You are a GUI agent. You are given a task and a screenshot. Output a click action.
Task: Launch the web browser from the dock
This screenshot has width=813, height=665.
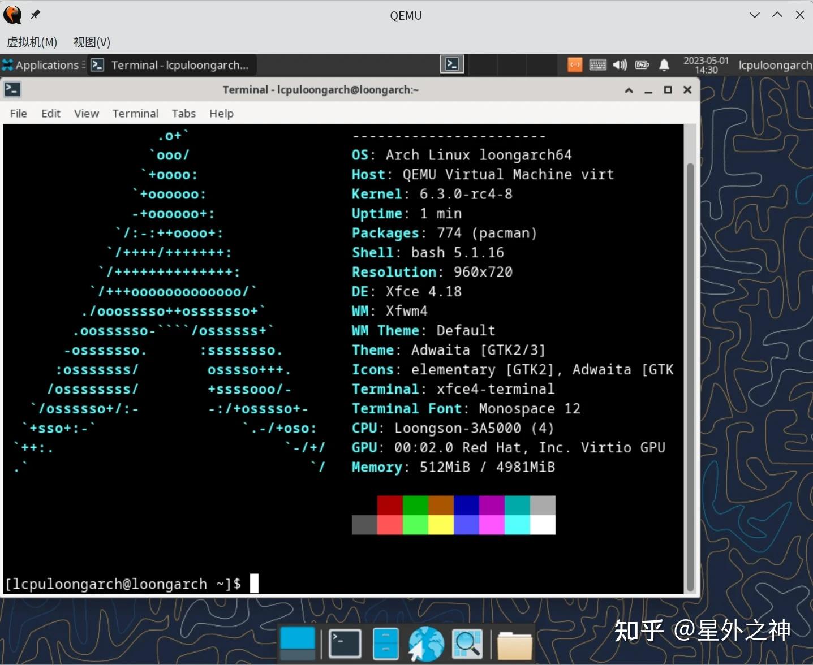point(425,643)
